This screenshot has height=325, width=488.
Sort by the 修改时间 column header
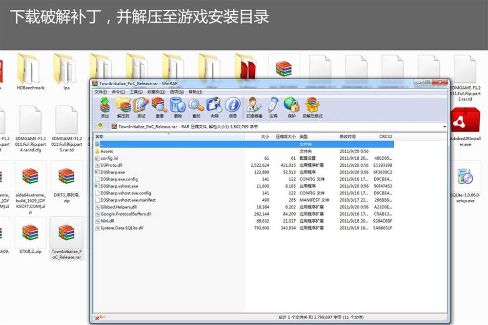(x=353, y=136)
